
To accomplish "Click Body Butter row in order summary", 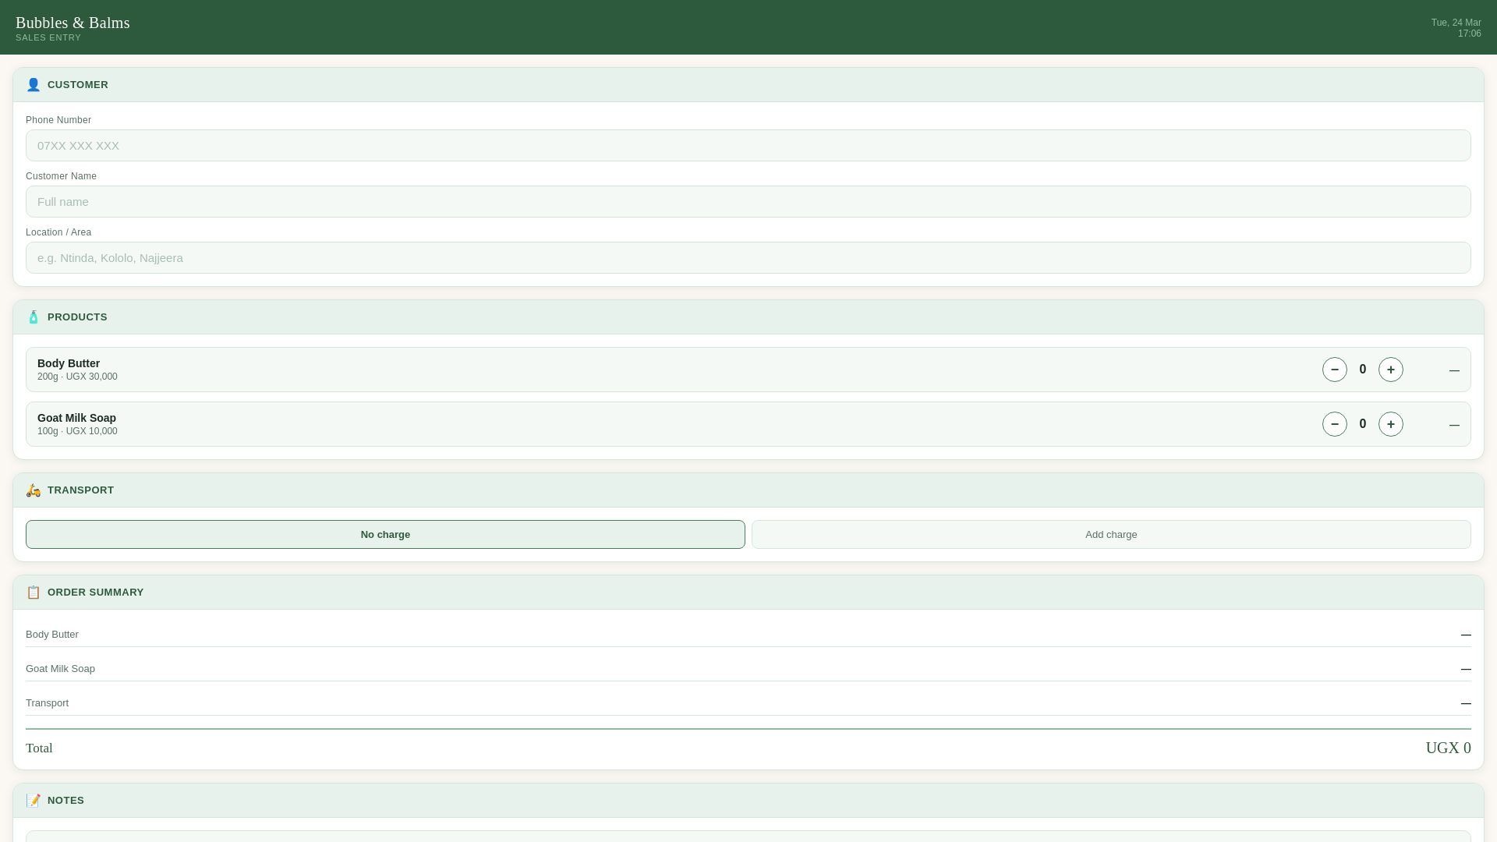I will coord(748,635).
